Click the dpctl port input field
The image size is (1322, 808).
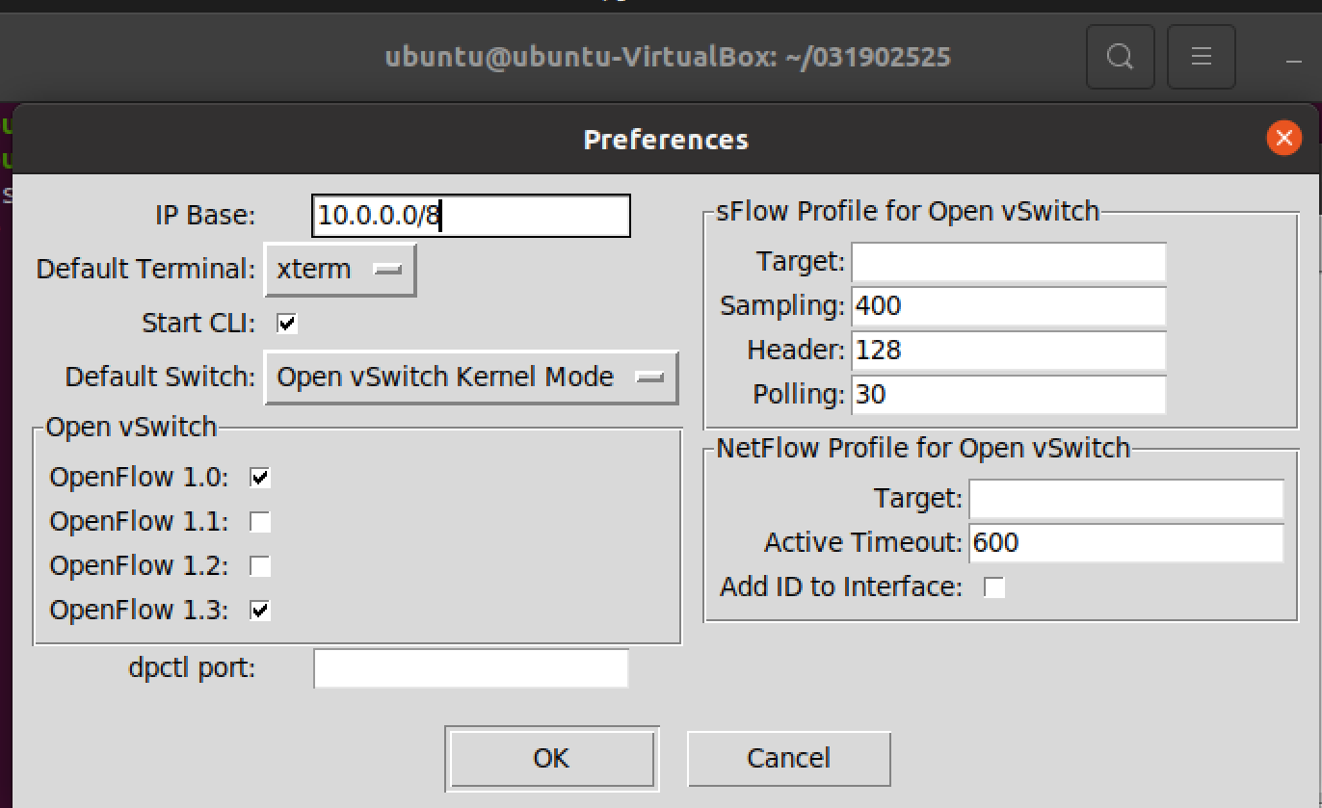coord(470,668)
